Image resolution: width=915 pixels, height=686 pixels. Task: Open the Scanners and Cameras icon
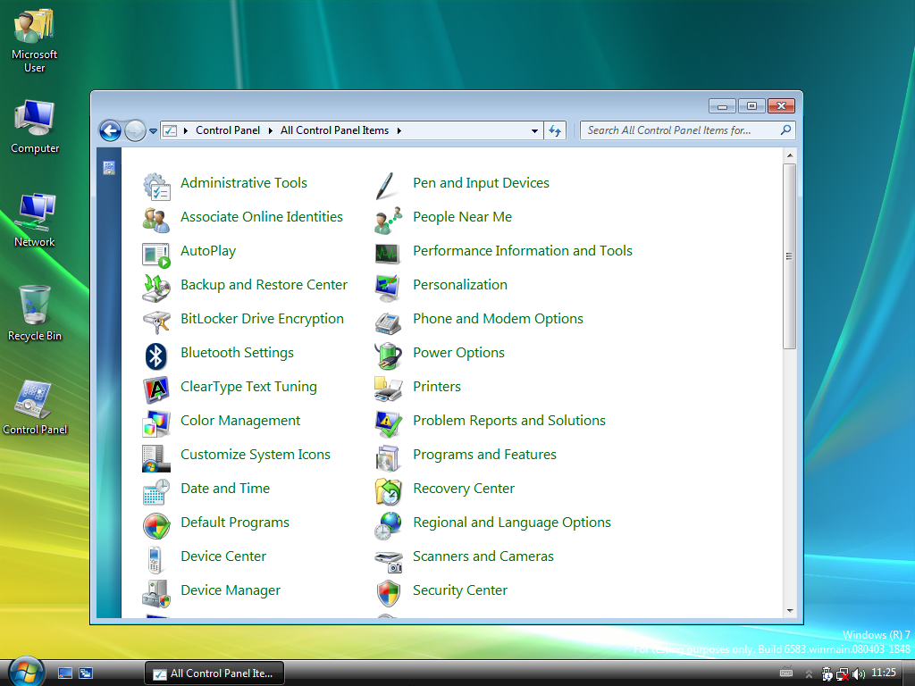coord(389,561)
